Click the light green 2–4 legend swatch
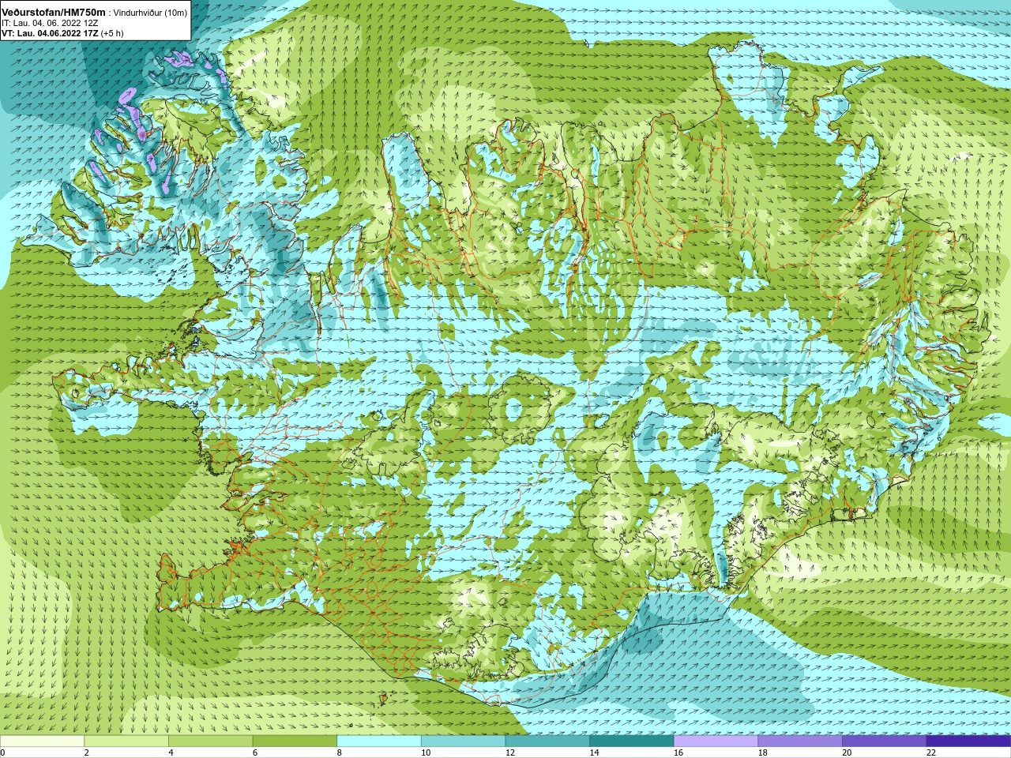 126,741
